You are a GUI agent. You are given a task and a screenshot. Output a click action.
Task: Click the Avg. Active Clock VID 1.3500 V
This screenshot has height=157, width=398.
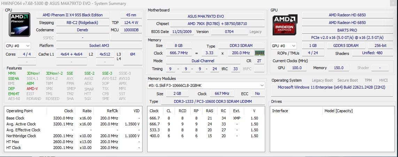[x=132, y=124]
